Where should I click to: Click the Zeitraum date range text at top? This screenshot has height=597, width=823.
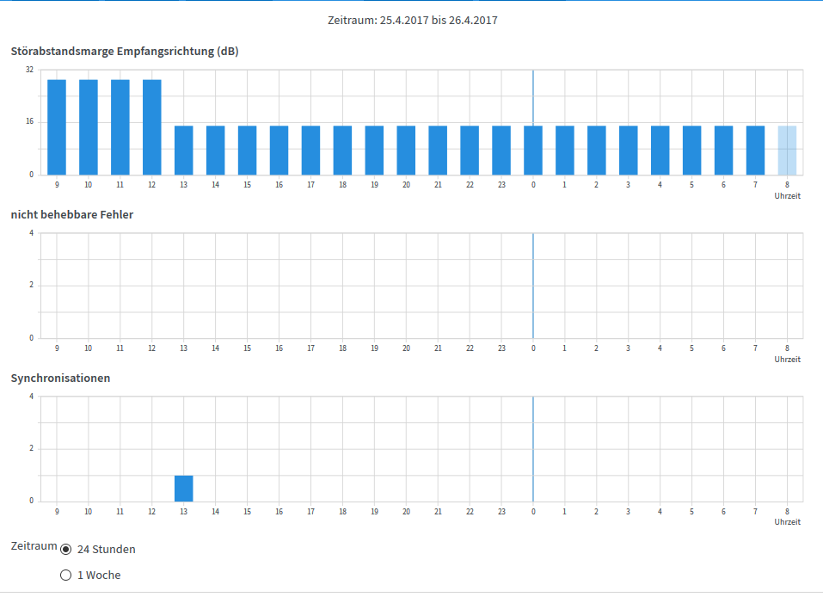tap(411, 21)
